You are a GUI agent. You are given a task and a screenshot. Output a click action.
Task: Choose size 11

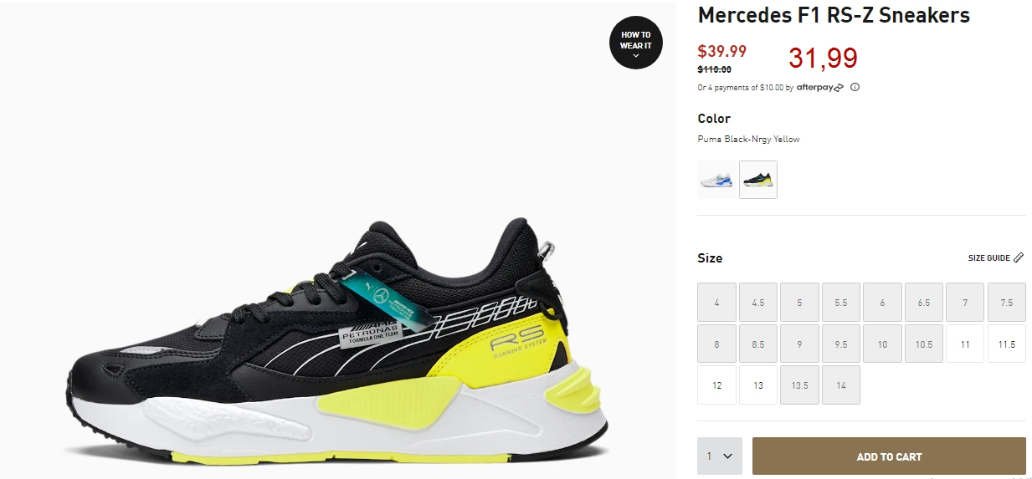click(965, 344)
